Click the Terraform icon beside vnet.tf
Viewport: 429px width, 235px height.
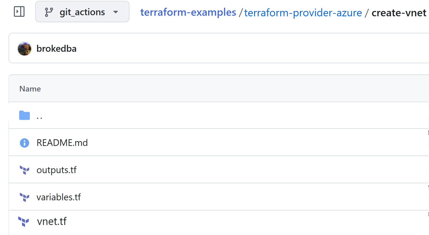[23, 221]
